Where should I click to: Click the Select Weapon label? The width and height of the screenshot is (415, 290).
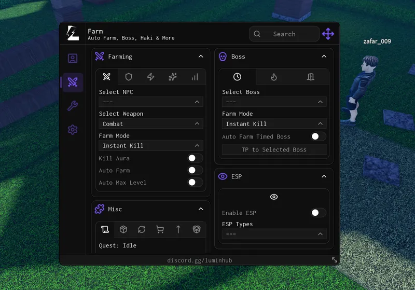(x=121, y=114)
